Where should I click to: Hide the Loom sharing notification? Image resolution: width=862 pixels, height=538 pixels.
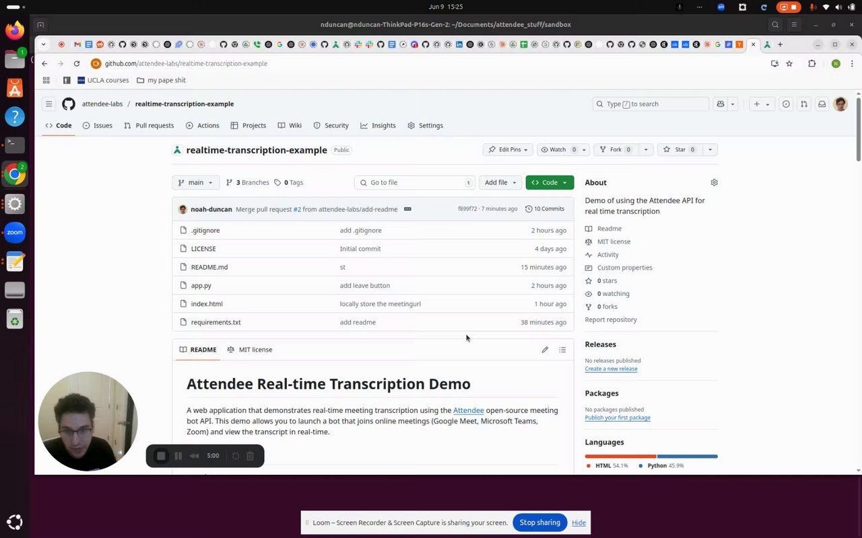(x=578, y=523)
